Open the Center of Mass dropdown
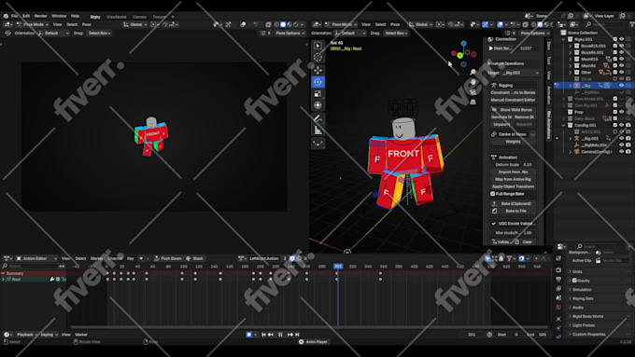This screenshot has height=357, width=635. click(x=533, y=134)
